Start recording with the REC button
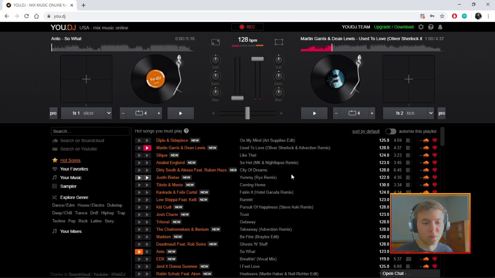This screenshot has height=278, width=495. [x=247, y=27]
